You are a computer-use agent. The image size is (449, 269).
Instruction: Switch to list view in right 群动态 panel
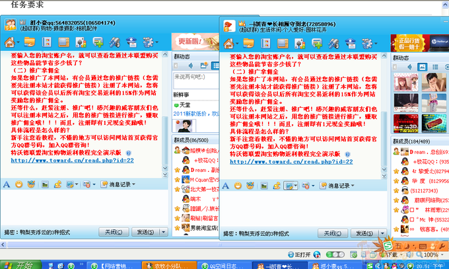point(435,67)
